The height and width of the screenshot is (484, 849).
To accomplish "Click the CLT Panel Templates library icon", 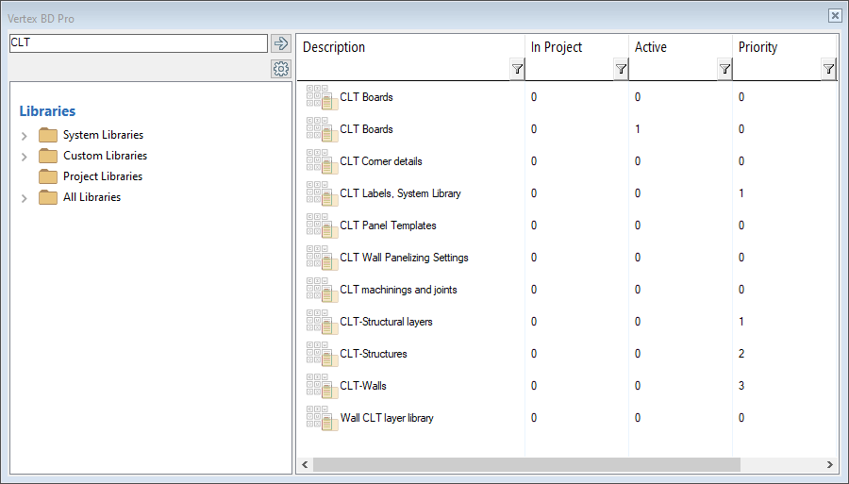I will (x=322, y=225).
